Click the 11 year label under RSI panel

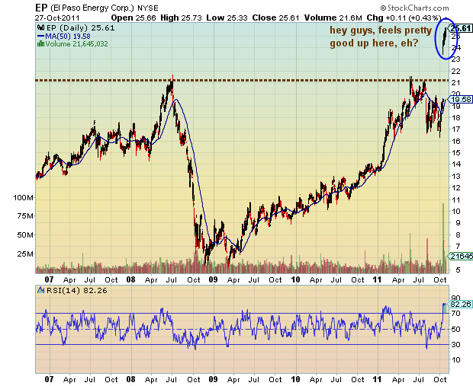tap(377, 379)
